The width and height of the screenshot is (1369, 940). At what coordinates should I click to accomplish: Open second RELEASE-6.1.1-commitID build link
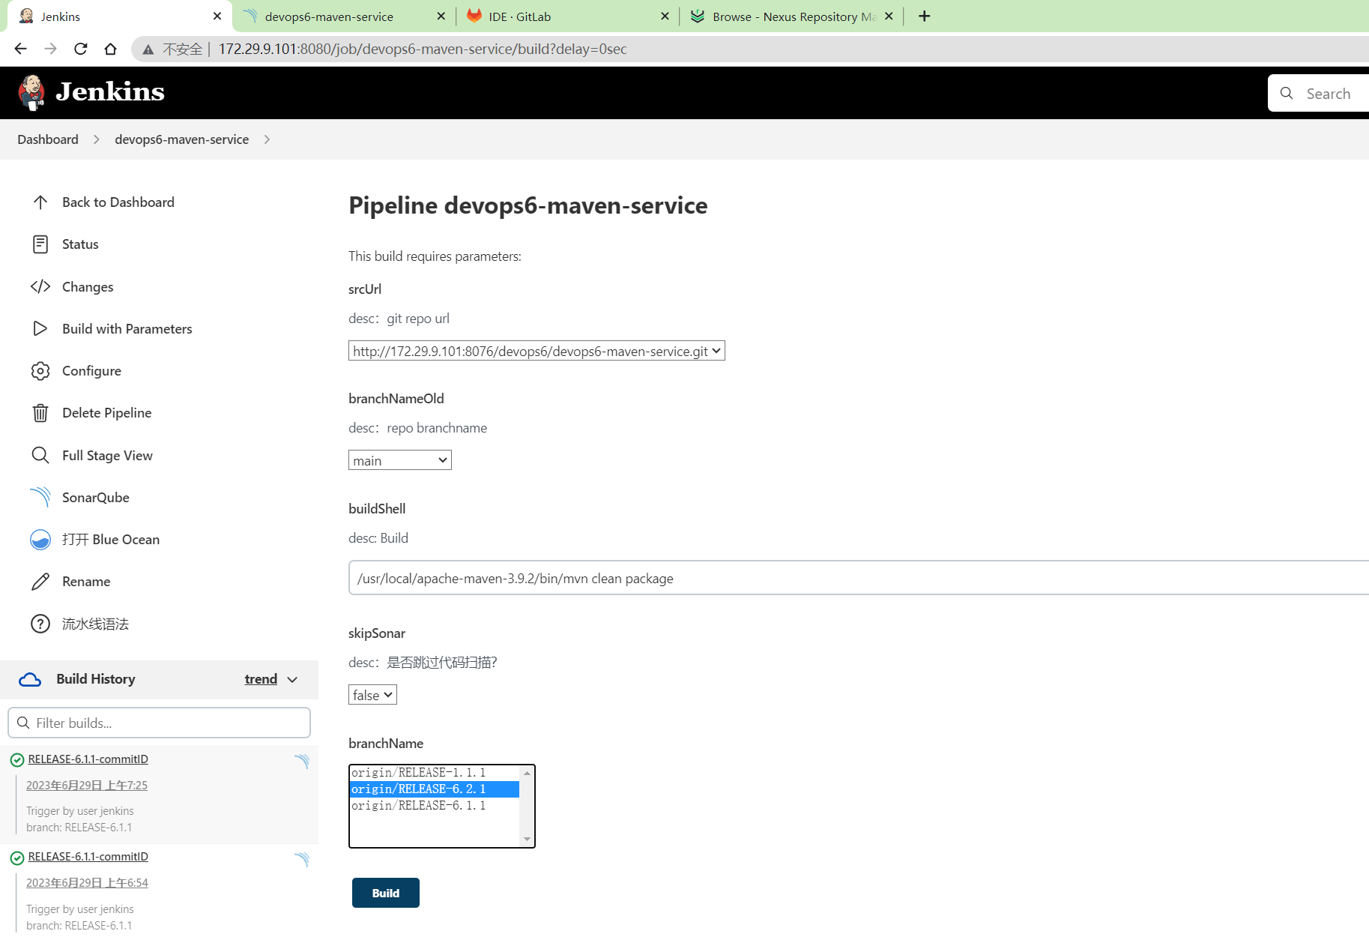click(88, 857)
